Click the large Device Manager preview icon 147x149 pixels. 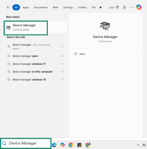105,26
